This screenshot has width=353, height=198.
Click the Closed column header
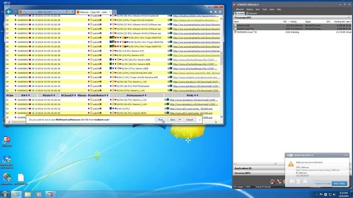pos(68,95)
